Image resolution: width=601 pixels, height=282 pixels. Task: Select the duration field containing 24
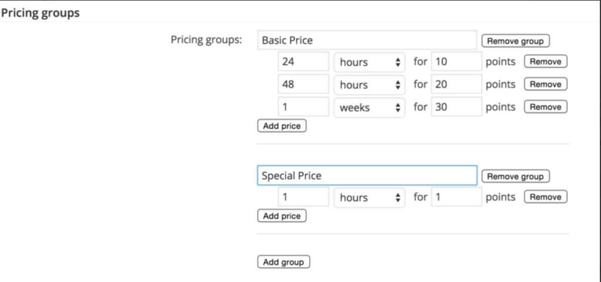[303, 61]
